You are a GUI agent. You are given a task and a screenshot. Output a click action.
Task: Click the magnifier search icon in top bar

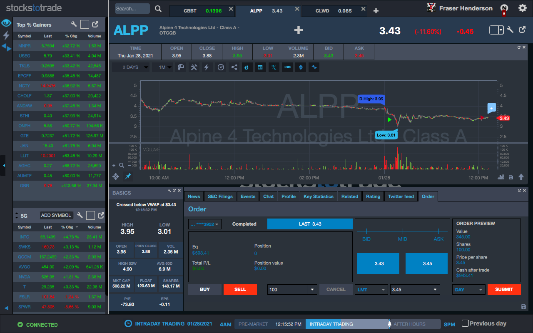click(158, 9)
